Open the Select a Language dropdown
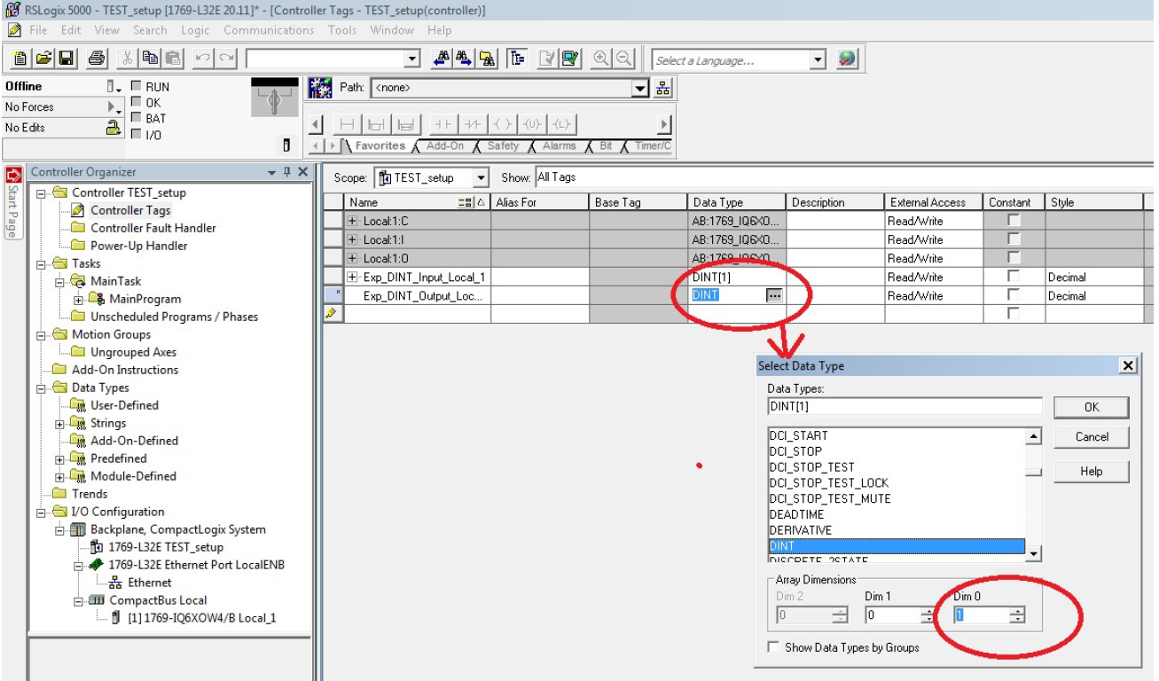The width and height of the screenshot is (1159, 681). (x=818, y=60)
